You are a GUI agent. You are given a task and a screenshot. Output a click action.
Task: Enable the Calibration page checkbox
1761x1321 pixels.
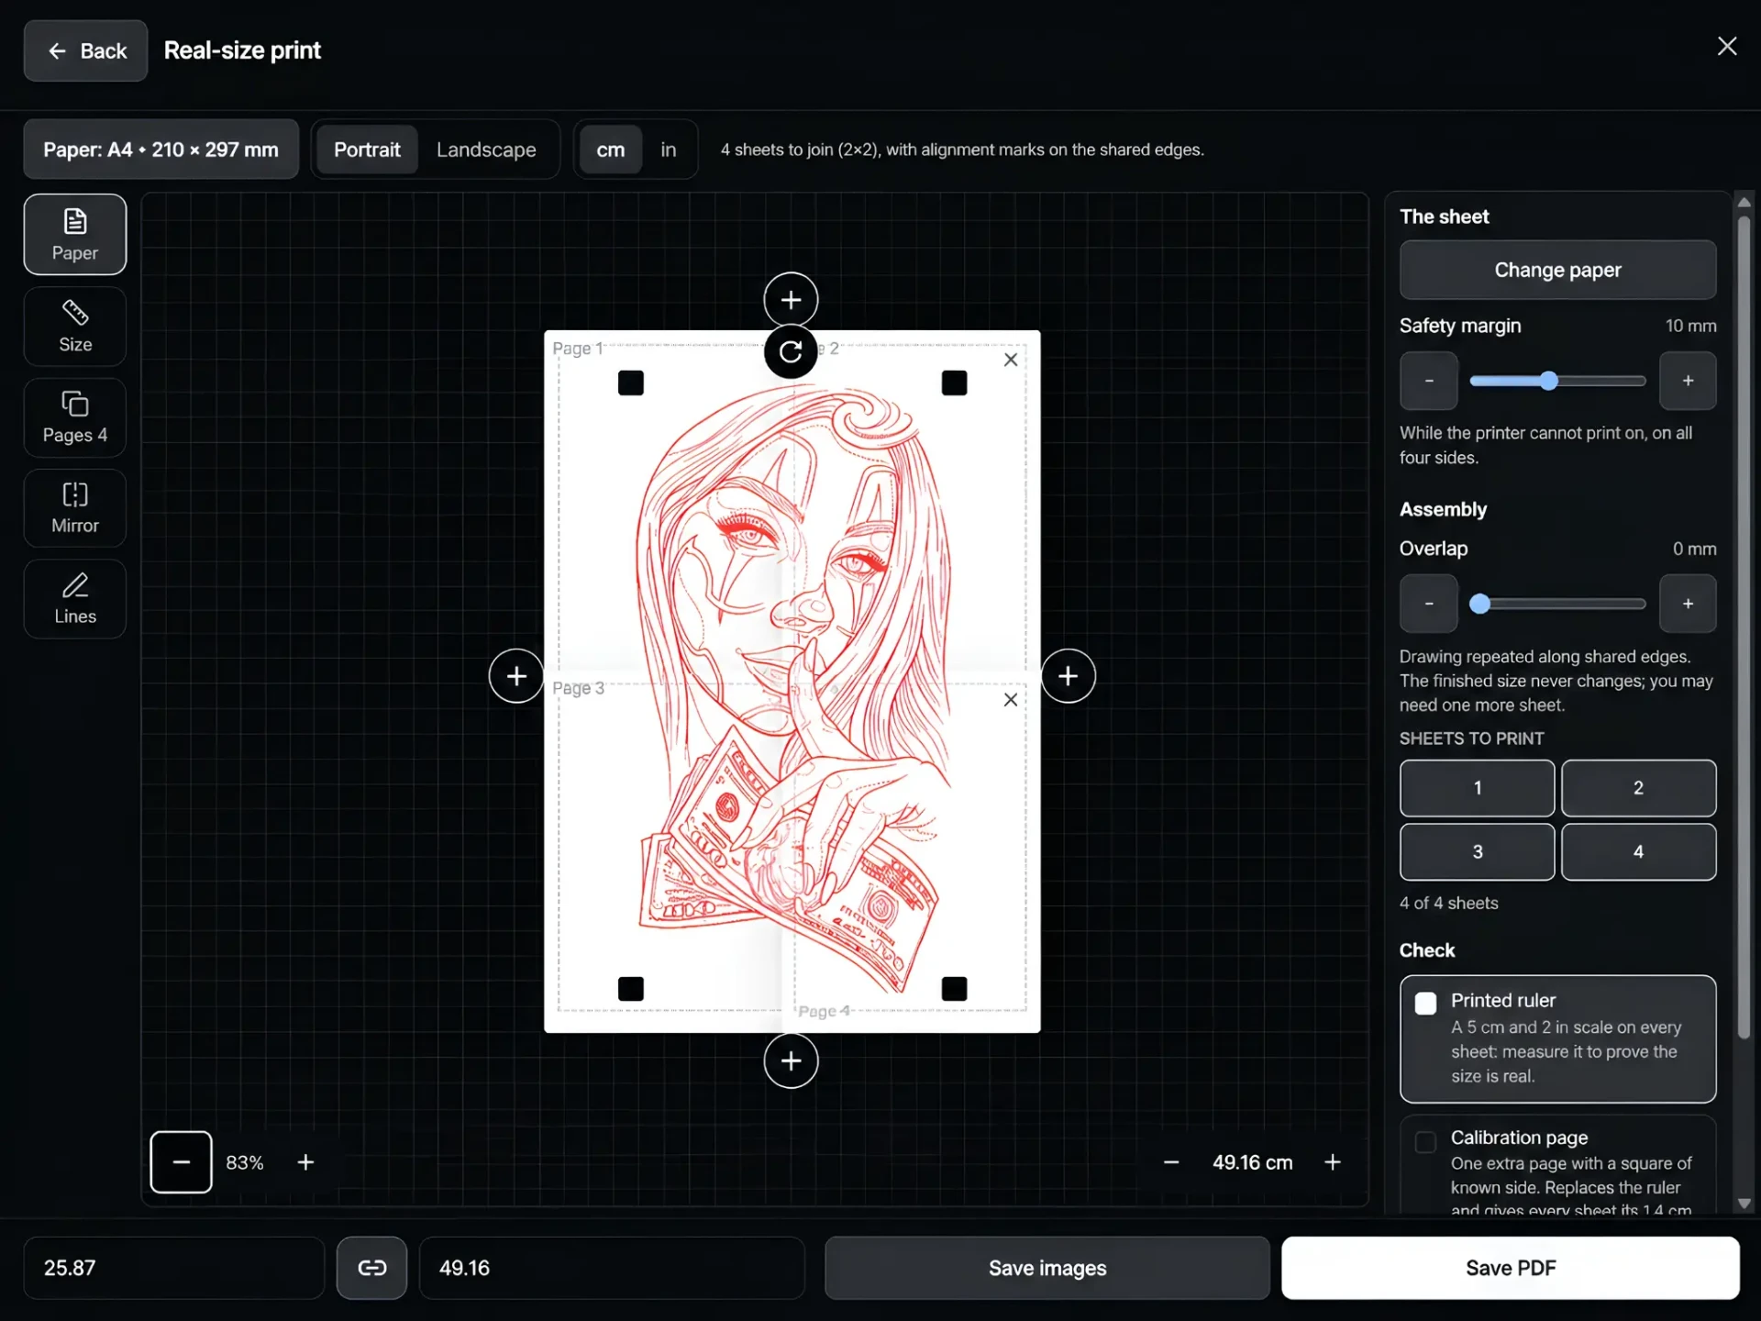1425,1141
